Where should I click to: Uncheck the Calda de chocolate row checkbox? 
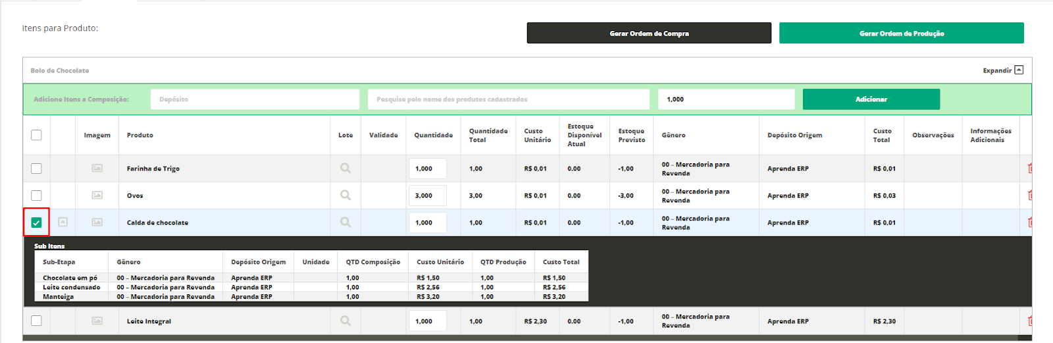click(x=36, y=223)
